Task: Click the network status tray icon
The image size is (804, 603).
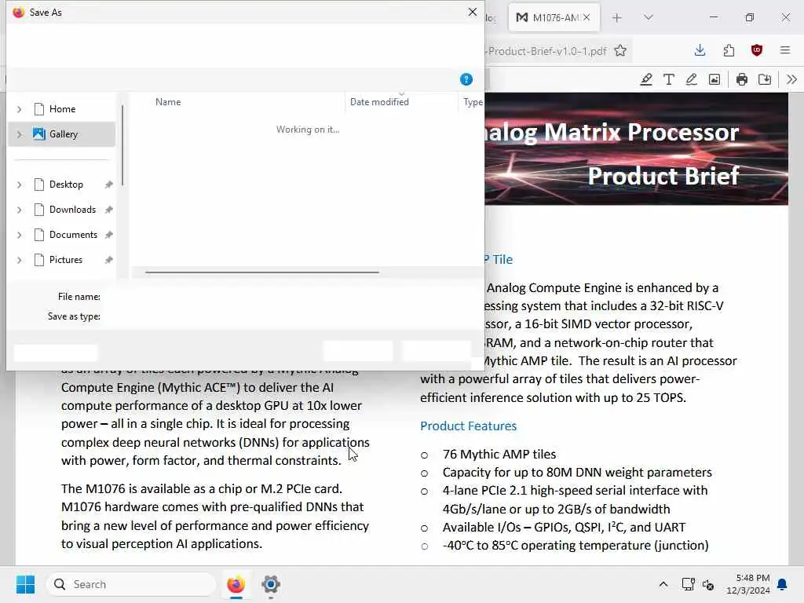Action: 688,584
